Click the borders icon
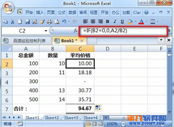The image size is (174, 127). click(x=153, y=22)
